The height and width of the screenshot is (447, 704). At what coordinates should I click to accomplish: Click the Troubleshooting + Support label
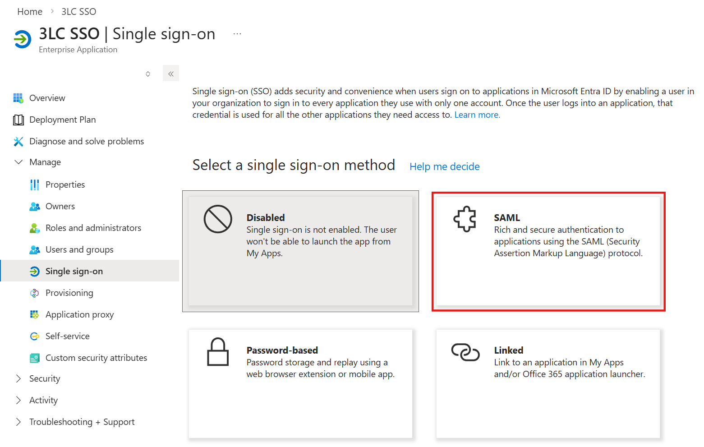point(82,422)
